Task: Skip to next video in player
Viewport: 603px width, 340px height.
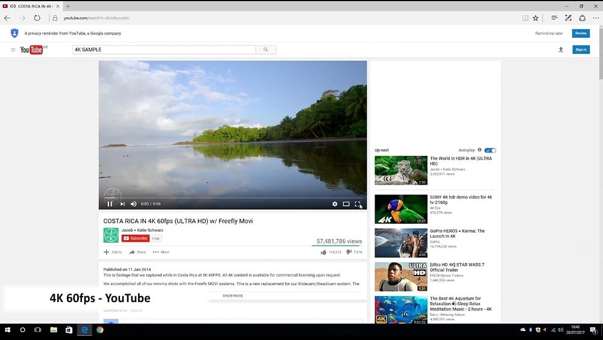Action: pos(122,204)
